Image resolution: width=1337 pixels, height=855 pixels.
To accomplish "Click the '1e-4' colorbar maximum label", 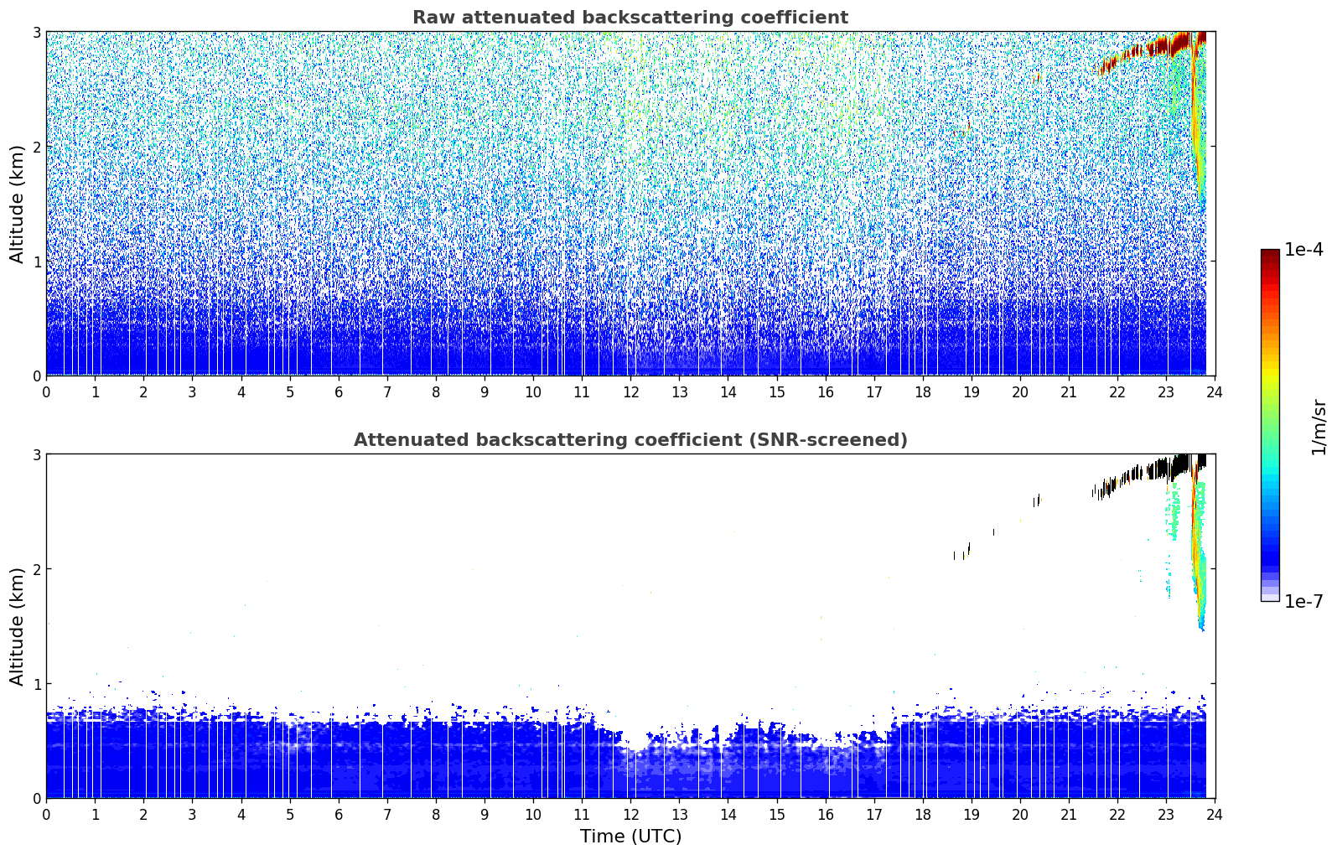I will coord(1303,250).
